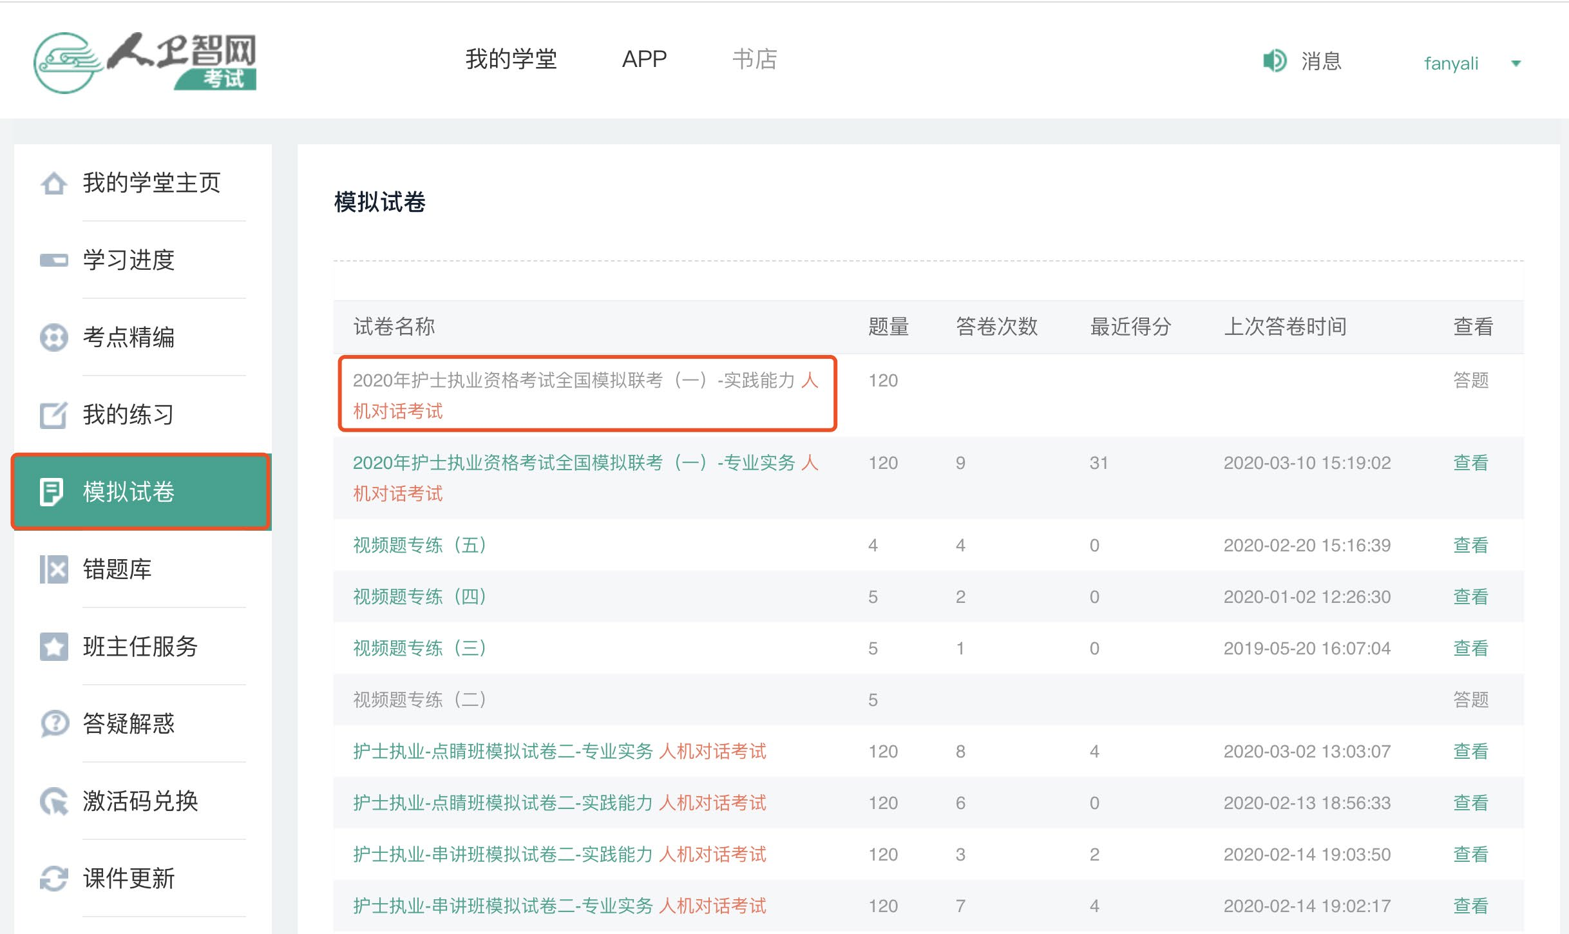Viewport: 1569px width, 934px height.
Task: Click the 答疑解惑 question bubble icon
Action: tap(53, 723)
